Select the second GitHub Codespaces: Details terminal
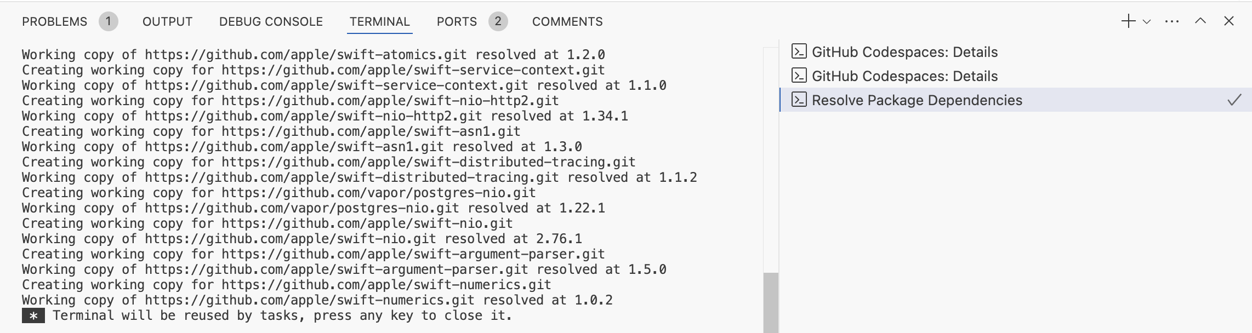Viewport: 1252px width, 333px height. [x=904, y=76]
